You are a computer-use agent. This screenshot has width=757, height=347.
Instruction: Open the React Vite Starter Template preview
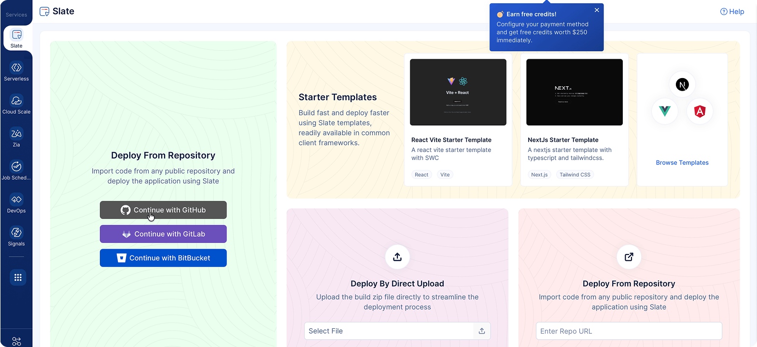click(458, 92)
